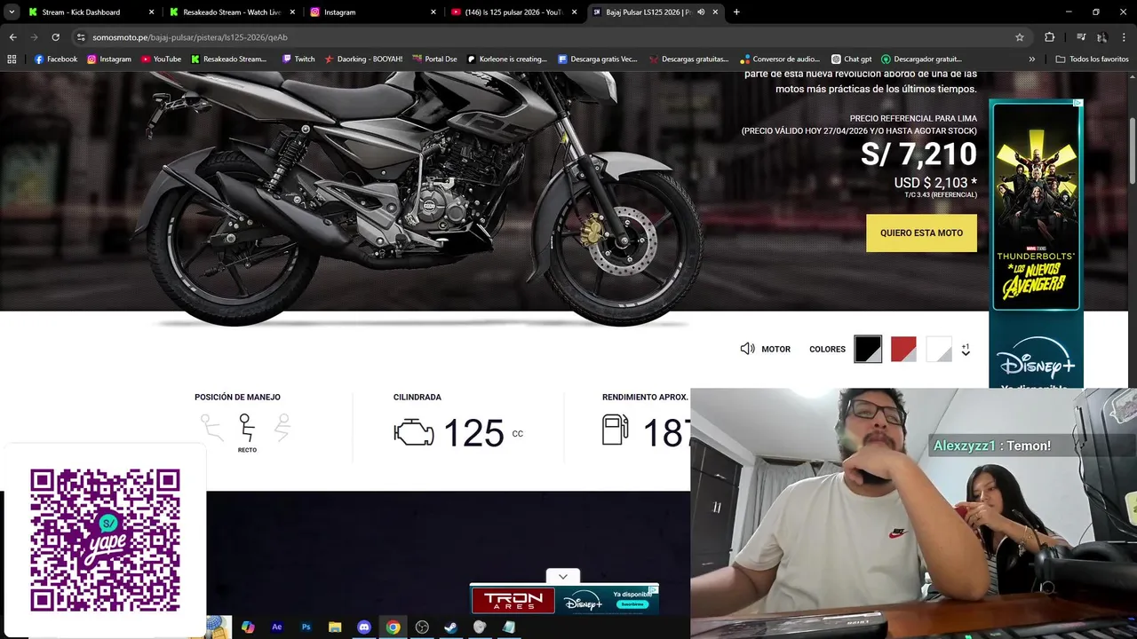
Task: Open After Effects from the taskbar
Action: pyautogui.click(x=277, y=627)
